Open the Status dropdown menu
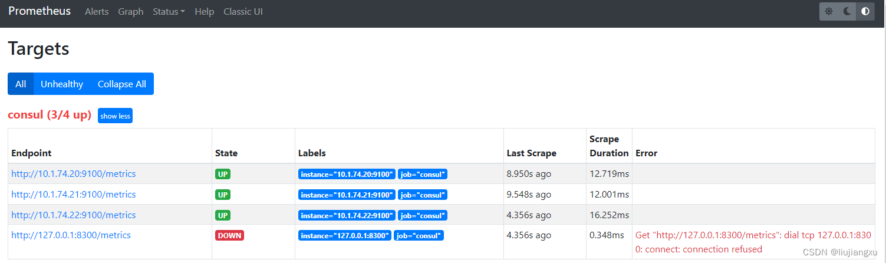Screen dimensions: 886x263 (x=169, y=12)
